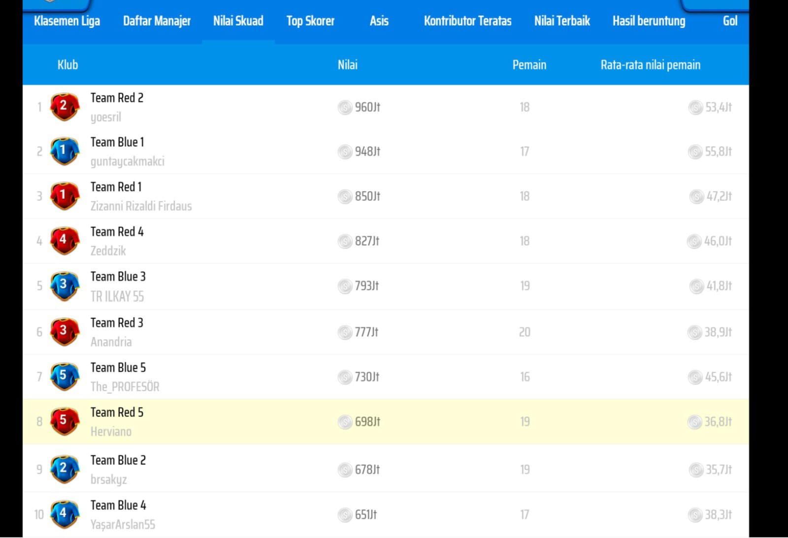Click the Team Blue 3 jersey badge
788x538 pixels.
point(65,286)
